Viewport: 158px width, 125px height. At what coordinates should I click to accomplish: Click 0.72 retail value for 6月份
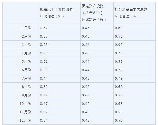coord(119,70)
